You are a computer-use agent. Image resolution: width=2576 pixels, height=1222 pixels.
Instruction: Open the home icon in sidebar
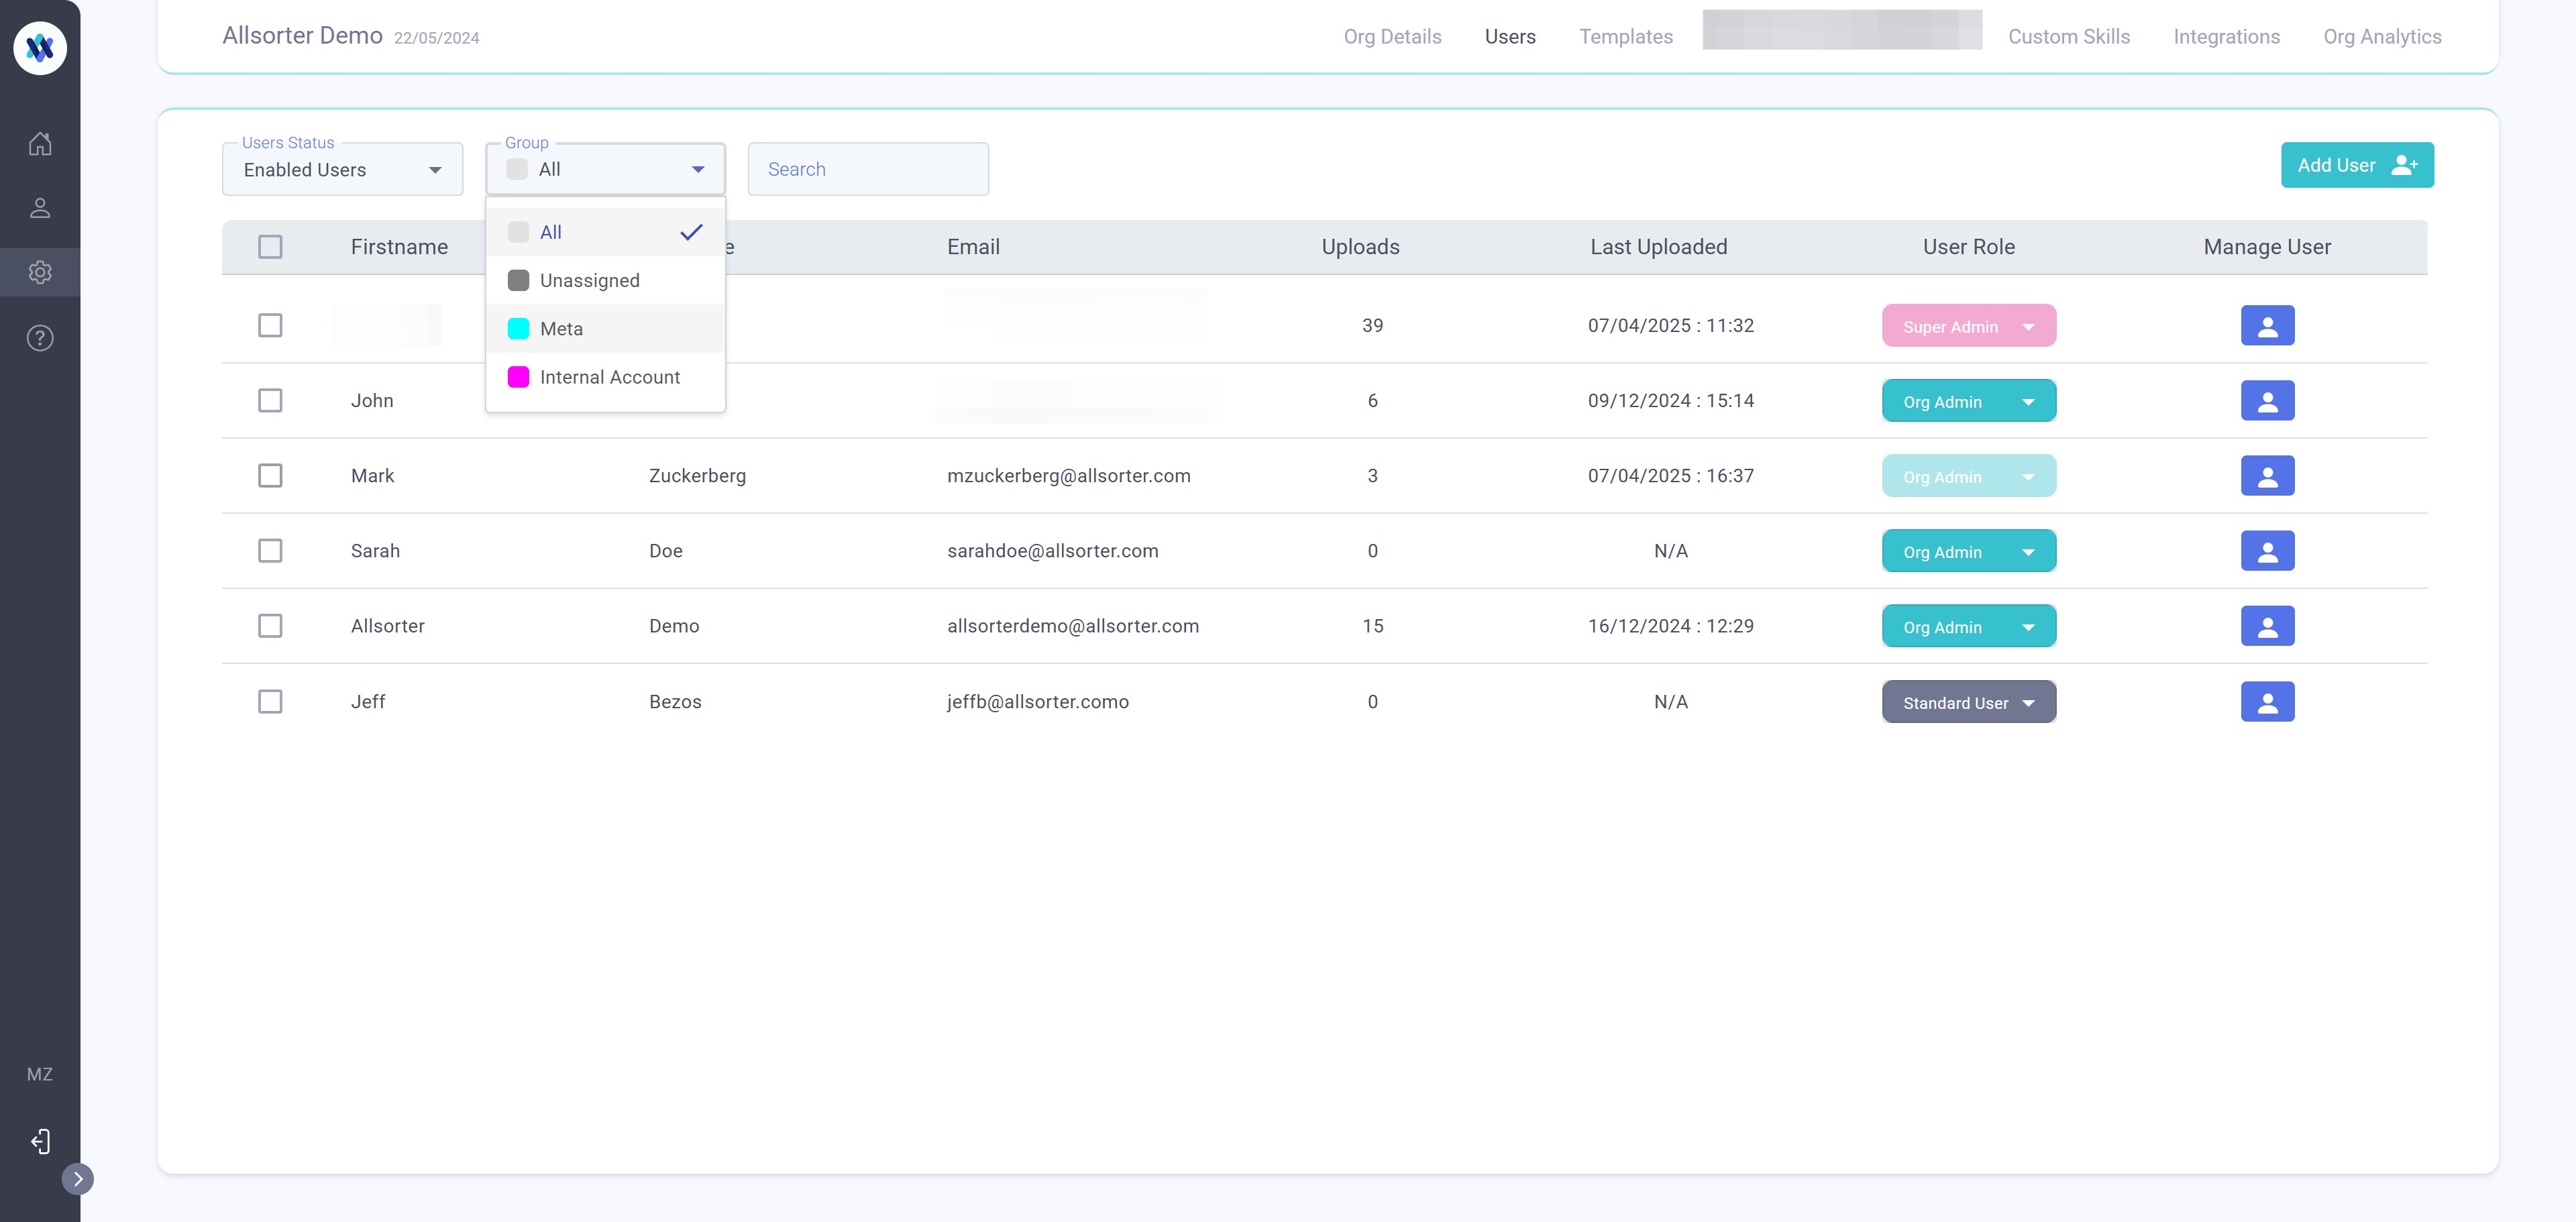point(40,144)
